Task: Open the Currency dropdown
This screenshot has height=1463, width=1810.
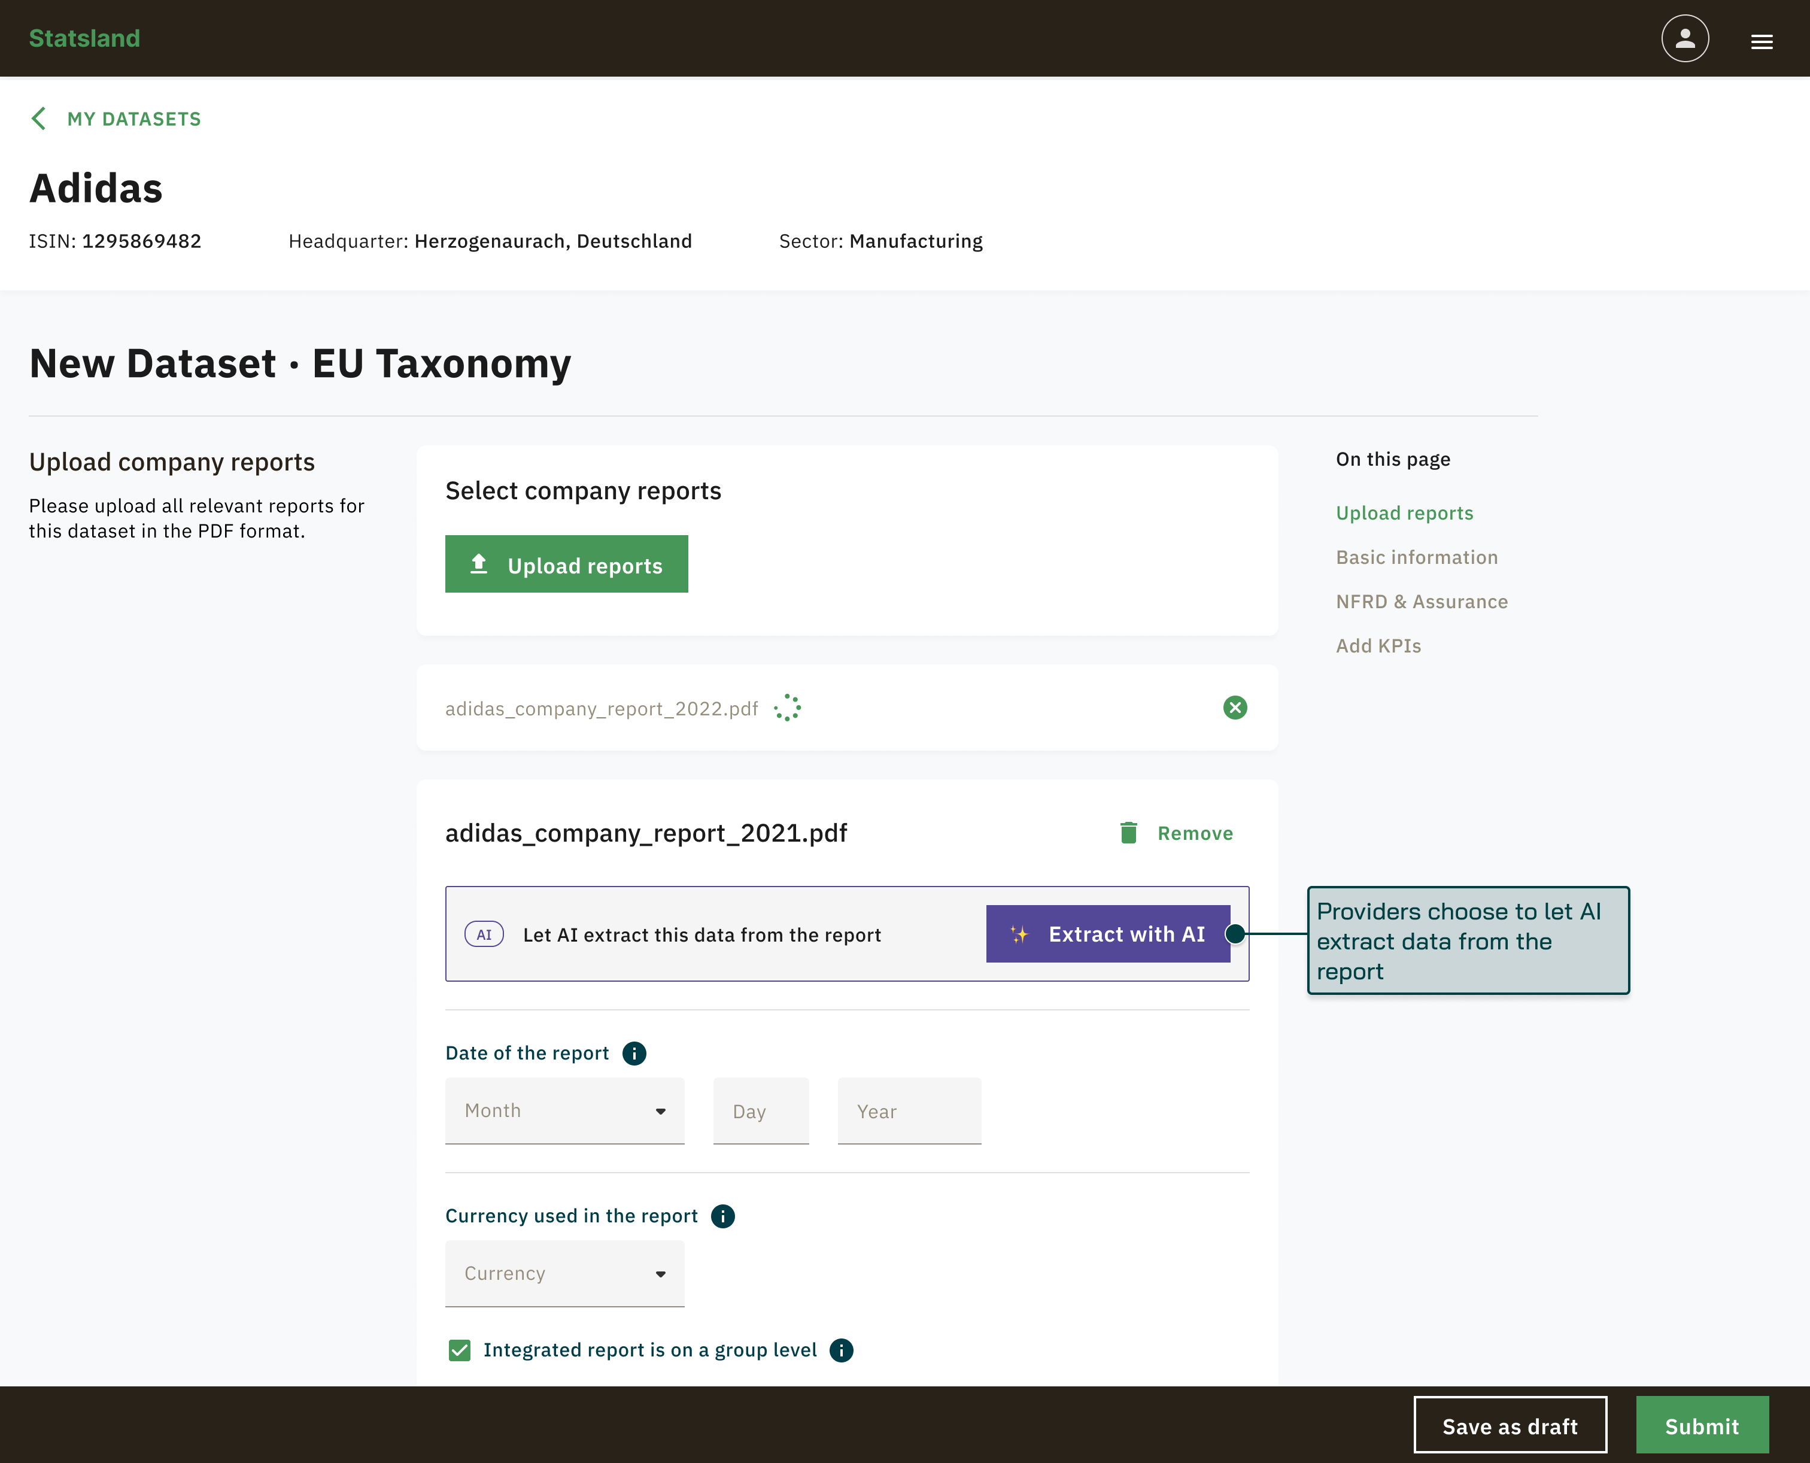Action: (x=564, y=1273)
